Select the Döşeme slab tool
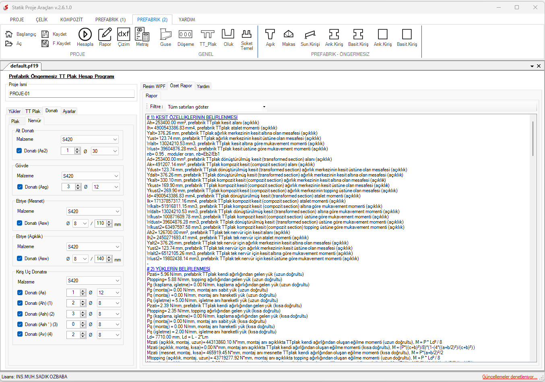The width and height of the screenshot is (545, 382). point(186,34)
